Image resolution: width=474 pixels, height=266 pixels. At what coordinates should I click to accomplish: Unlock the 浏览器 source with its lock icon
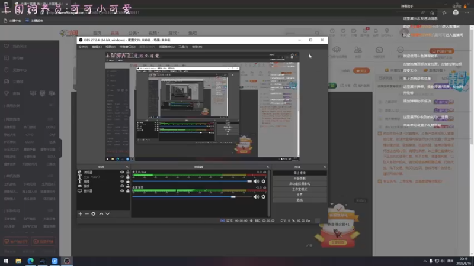[x=127, y=172]
